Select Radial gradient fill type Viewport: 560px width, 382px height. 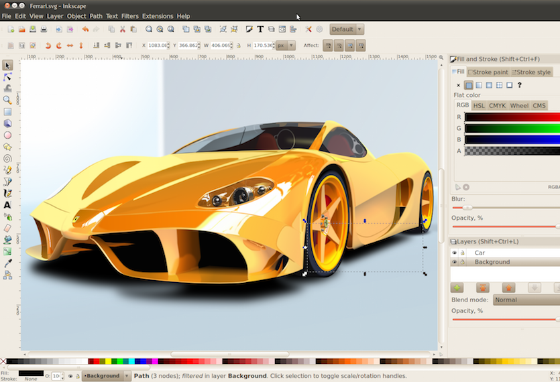(x=489, y=85)
